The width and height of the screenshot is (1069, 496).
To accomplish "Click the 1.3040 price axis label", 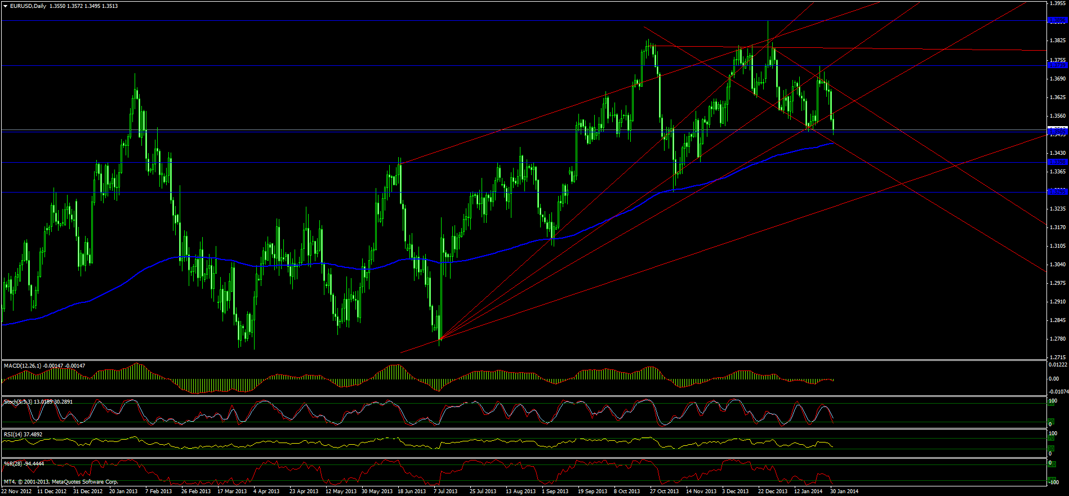I will click(x=1058, y=265).
